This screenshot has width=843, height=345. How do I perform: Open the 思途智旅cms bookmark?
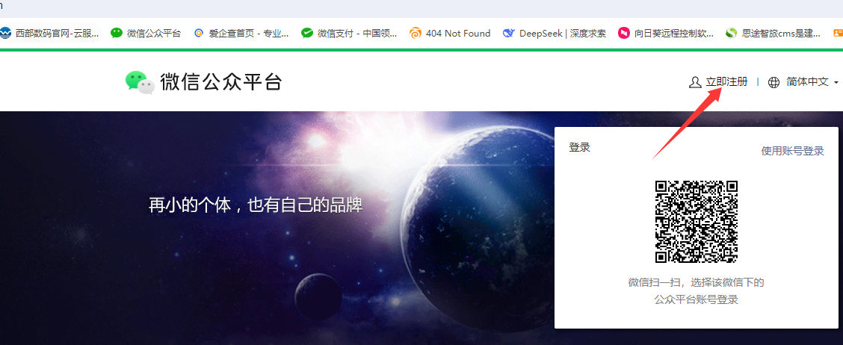pyautogui.click(x=774, y=33)
